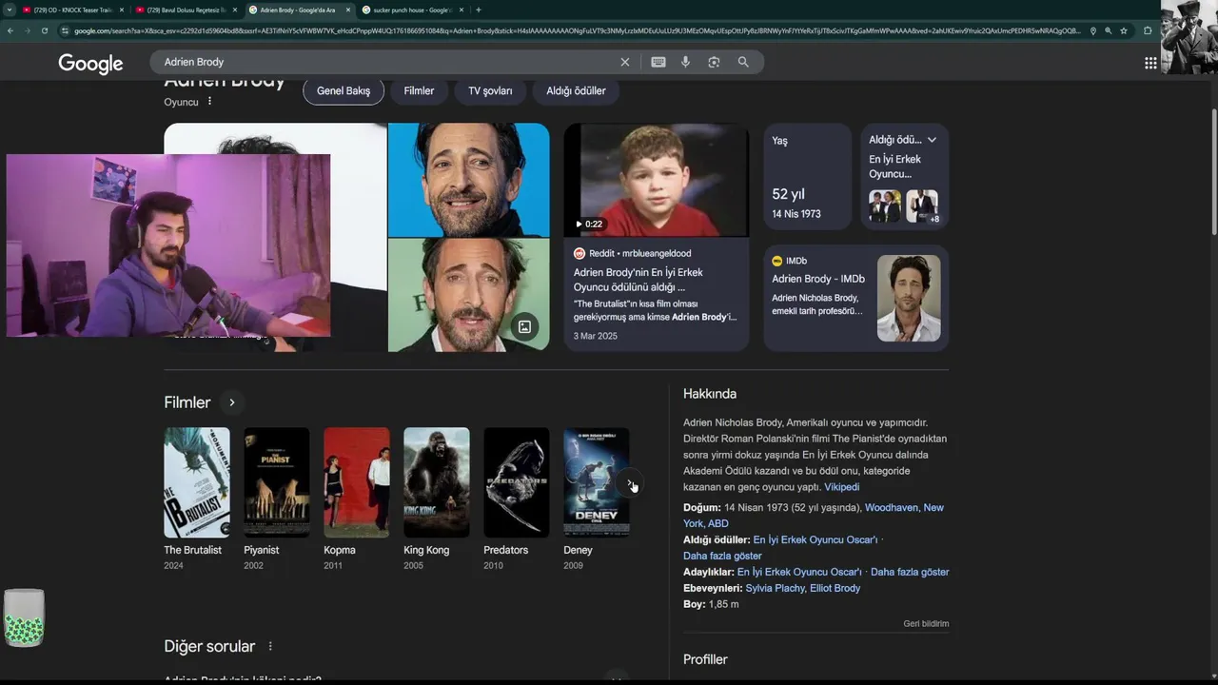Open the Predators movie poster
Image resolution: width=1218 pixels, height=685 pixels.
(517, 482)
